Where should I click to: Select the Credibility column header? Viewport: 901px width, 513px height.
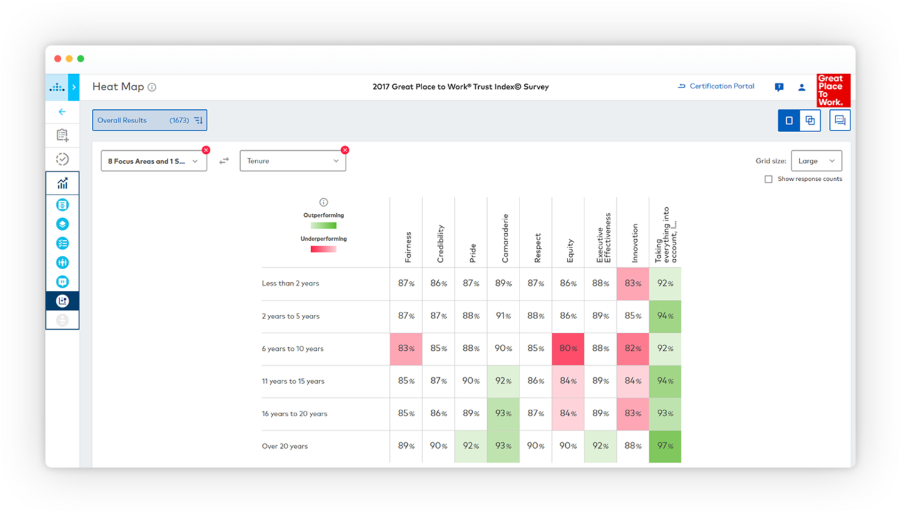pos(440,244)
